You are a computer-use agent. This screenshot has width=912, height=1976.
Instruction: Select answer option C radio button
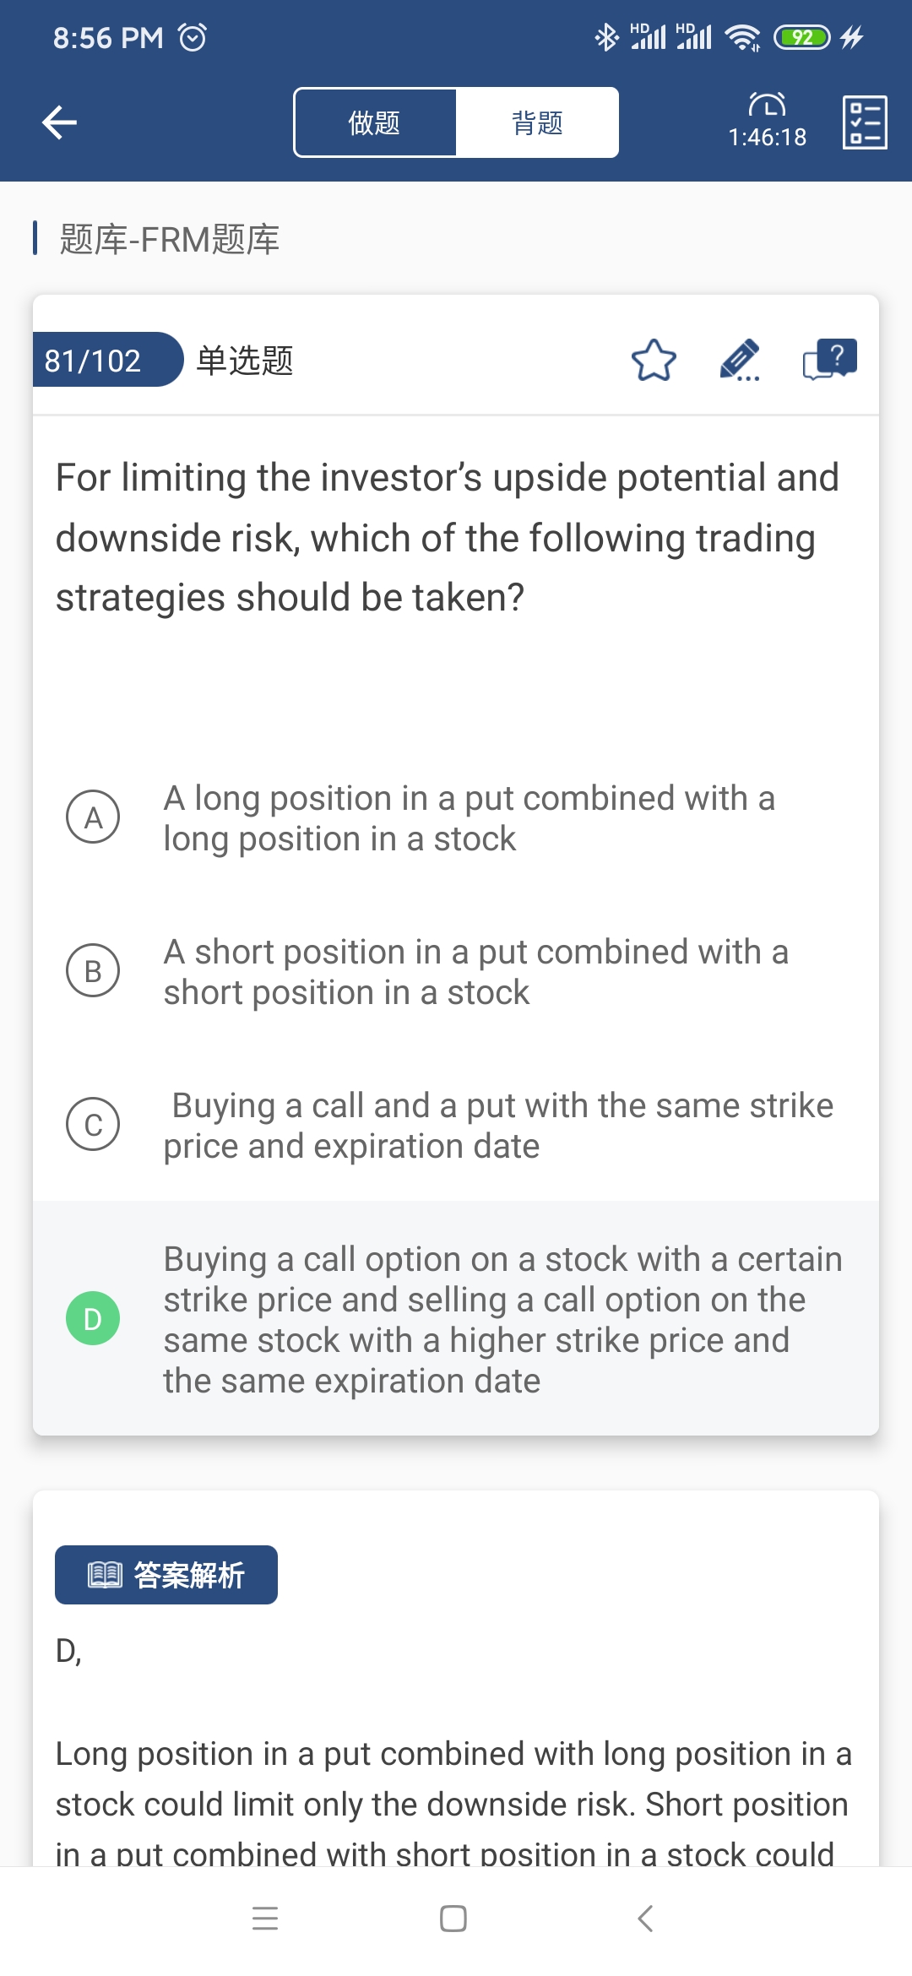pyautogui.click(x=93, y=1124)
